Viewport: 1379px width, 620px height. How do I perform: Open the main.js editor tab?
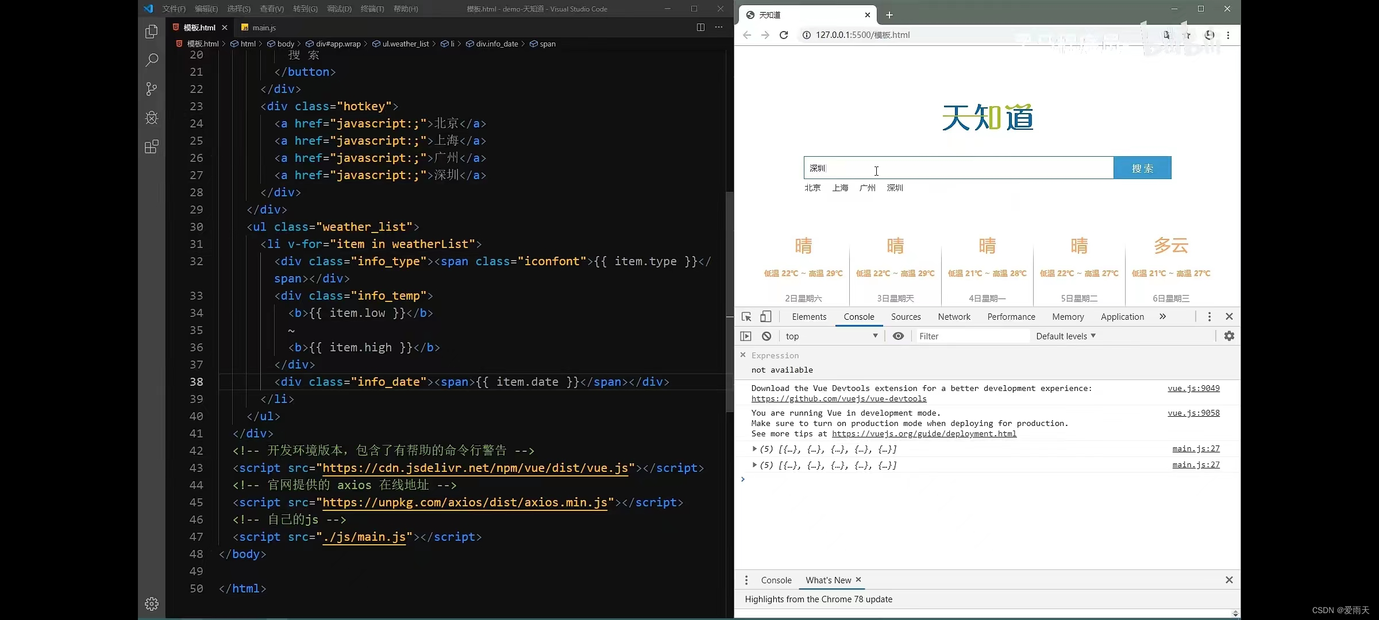264,28
